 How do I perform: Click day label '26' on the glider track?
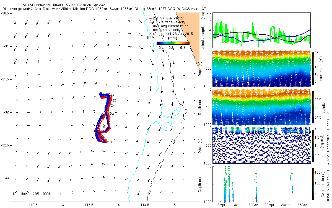click(x=112, y=96)
